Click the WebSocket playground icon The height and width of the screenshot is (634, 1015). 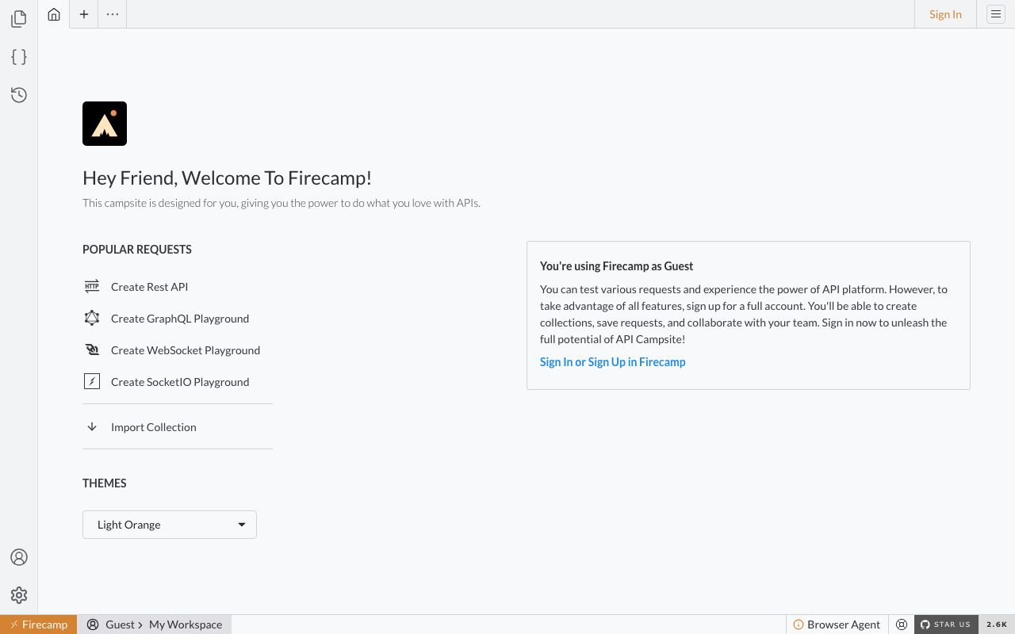[92, 350]
